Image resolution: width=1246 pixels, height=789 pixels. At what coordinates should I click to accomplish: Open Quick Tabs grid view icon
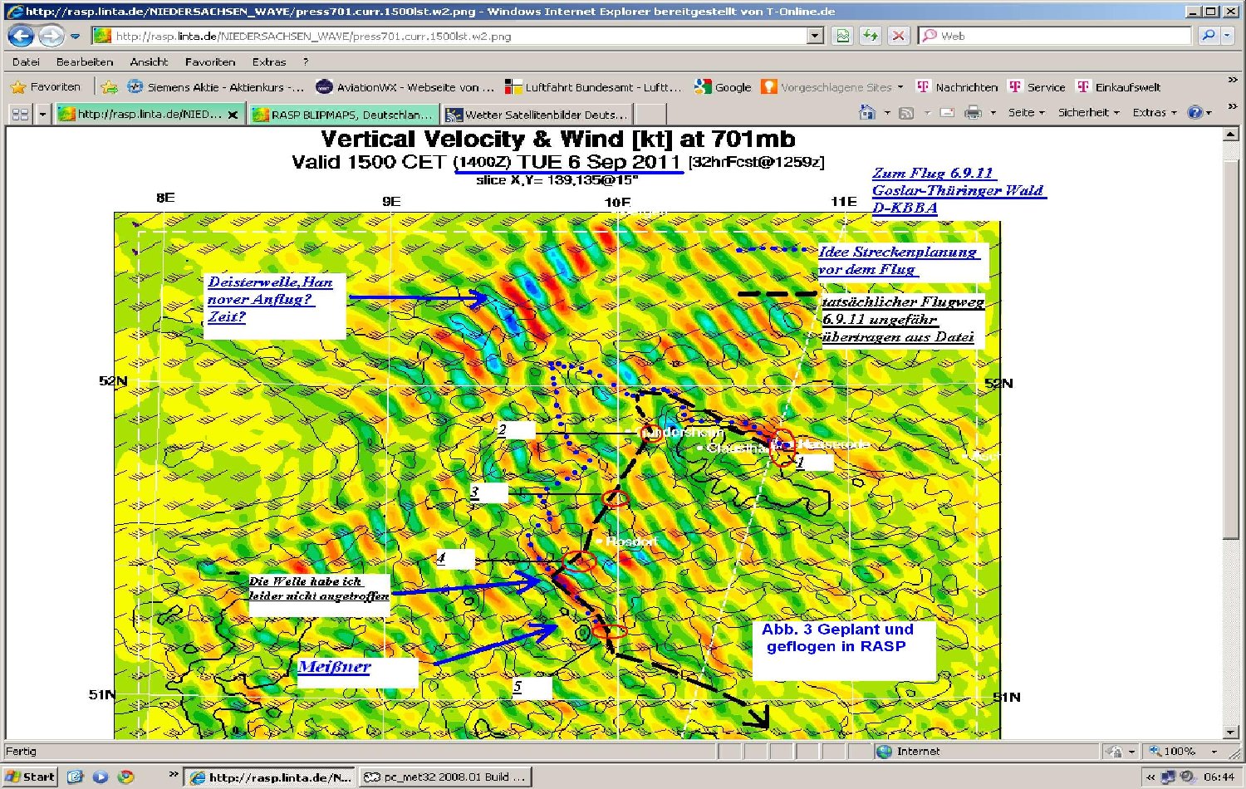(20, 114)
